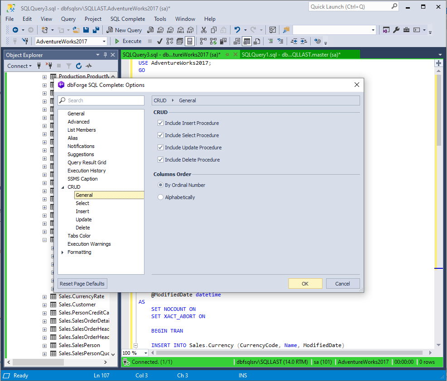Screen dimensions: 447x381
Task: Collapse the CRUD node in options tree
Action: pyautogui.click(x=62, y=187)
